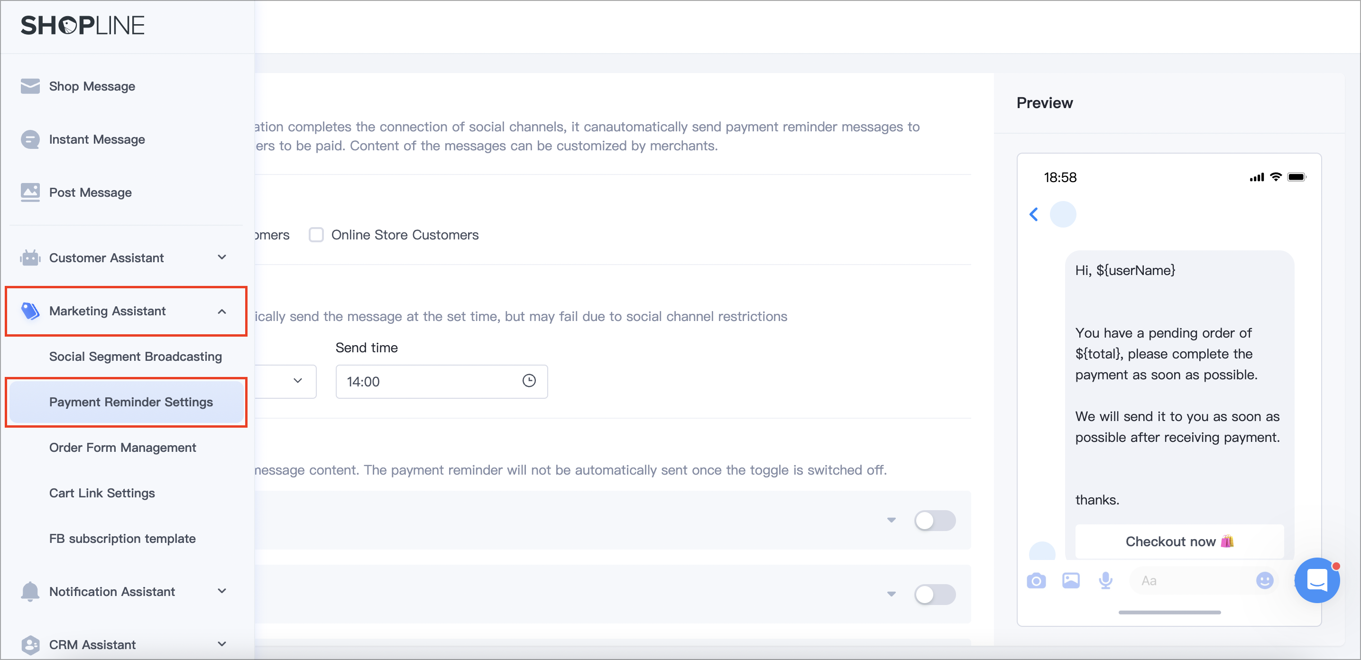The height and width of the screenshot is (660, 1361).
Task: Click the Notification Assistant label
Action: coord(112,591)
